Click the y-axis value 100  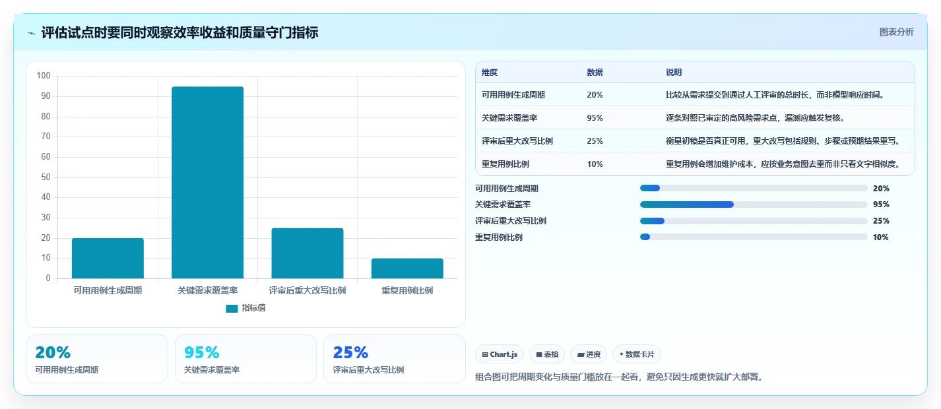[x=44, y=76]
